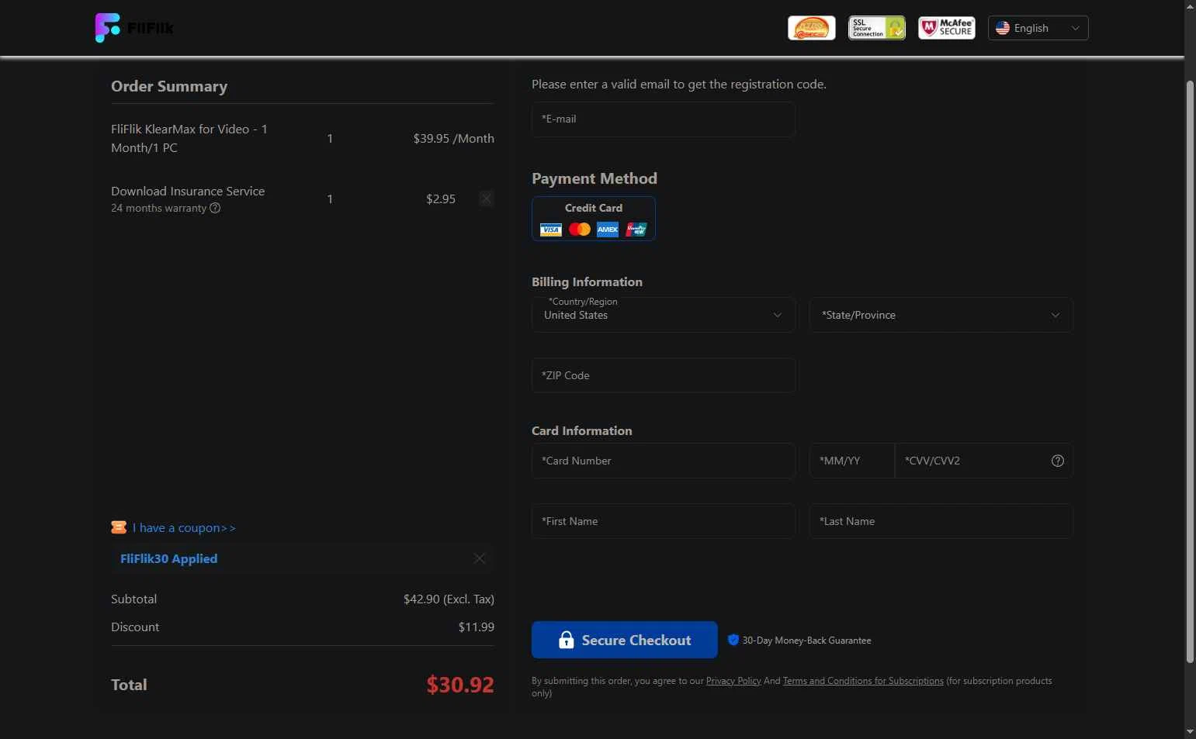Viewport: 1196px width, 739px height.
Task: Open the Country/Region dropdown
Action: [x=663, y=315]
